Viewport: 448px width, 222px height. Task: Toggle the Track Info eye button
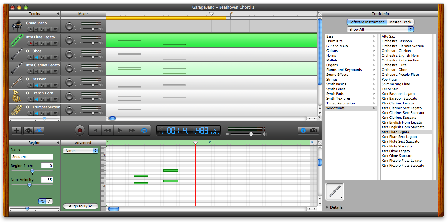coord(28,130)
